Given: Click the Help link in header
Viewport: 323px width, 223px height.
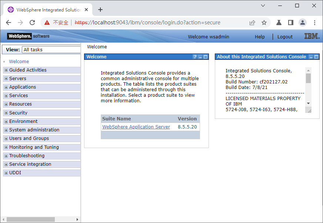Looking at the screenshot, I should [260, 37].
